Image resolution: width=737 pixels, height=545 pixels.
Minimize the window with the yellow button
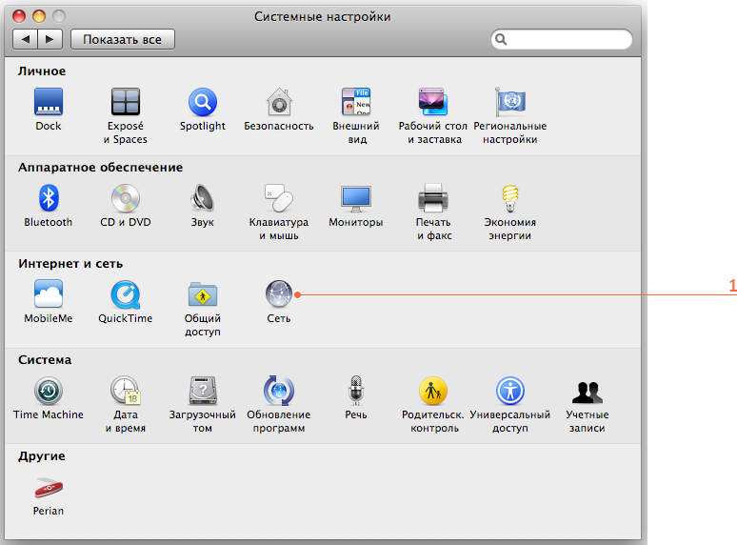coord(39,16)
